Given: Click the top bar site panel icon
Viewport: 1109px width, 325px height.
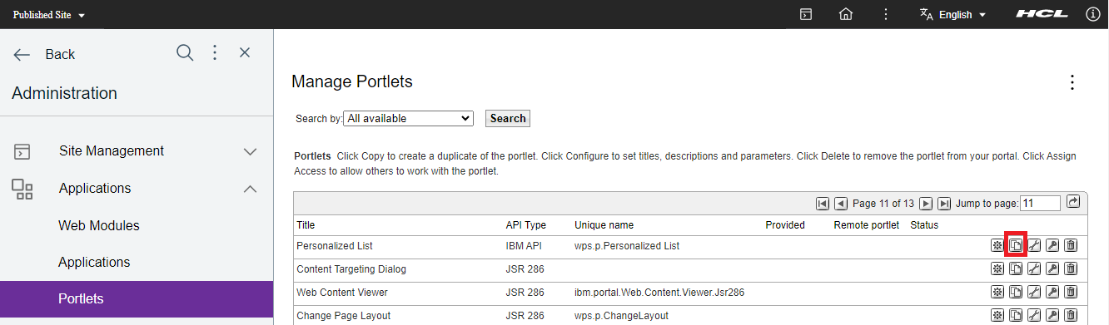Looking at the screenshot, I should pos(806,14).
